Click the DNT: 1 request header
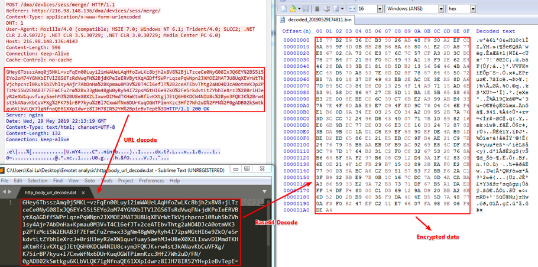Screen dimensions: 538x267 click(x=15, y=23)
